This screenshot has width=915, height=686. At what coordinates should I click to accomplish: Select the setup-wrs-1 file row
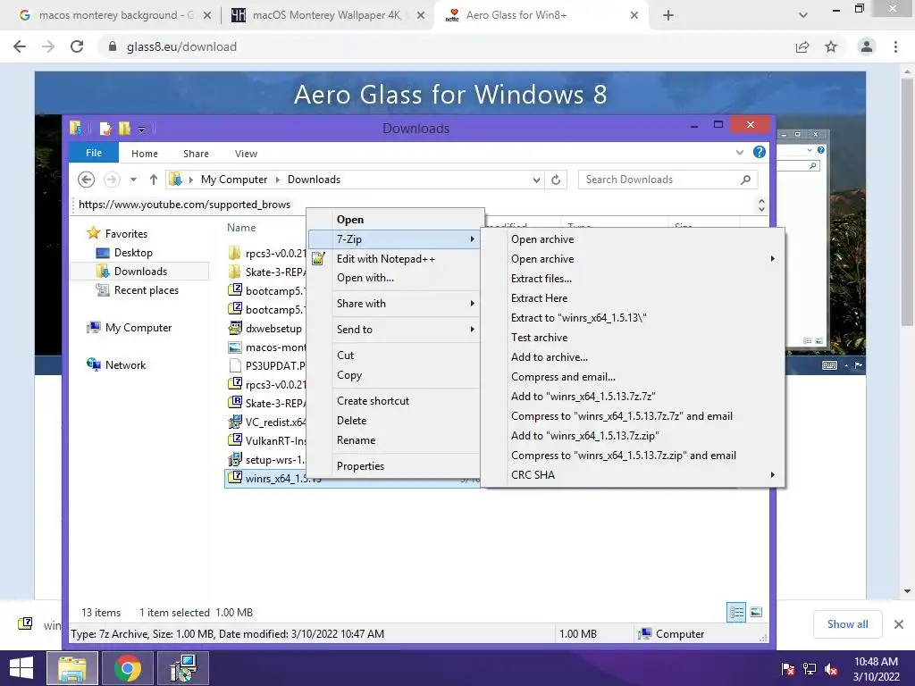tap(266, 460)
